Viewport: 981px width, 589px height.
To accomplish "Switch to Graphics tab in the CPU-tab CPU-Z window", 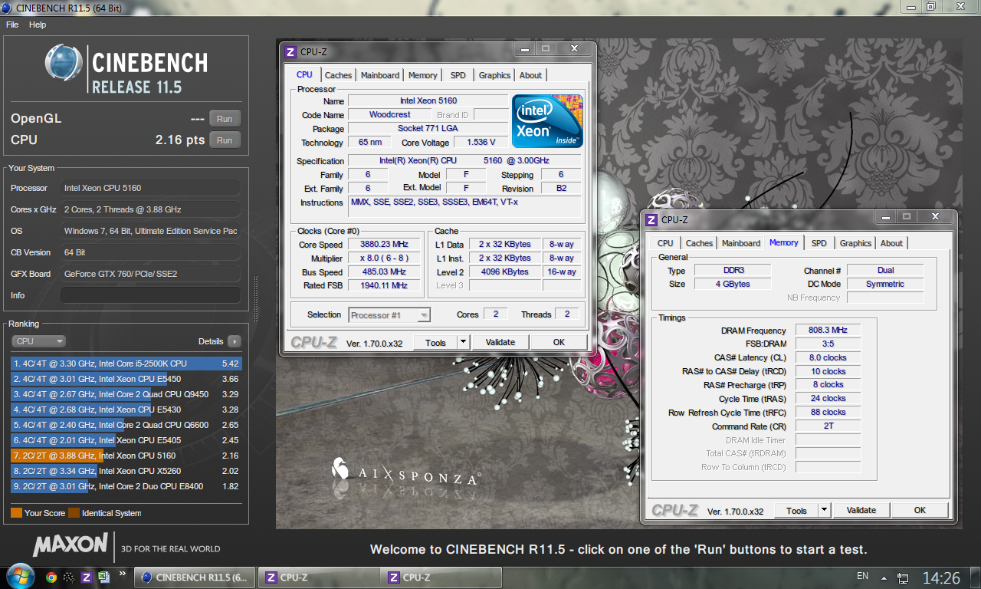I will tap(494, 75).
